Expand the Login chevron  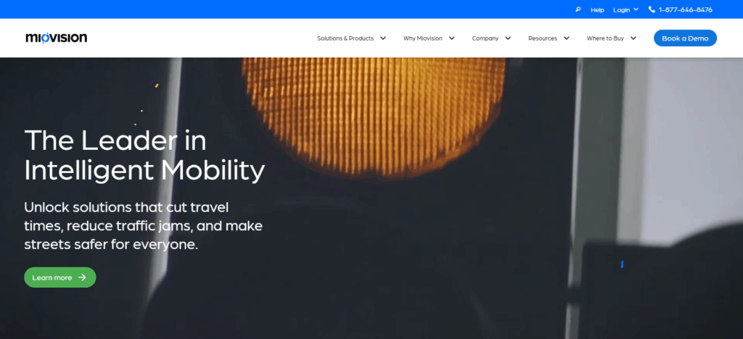pyautogui.click(x=636, y=9)
